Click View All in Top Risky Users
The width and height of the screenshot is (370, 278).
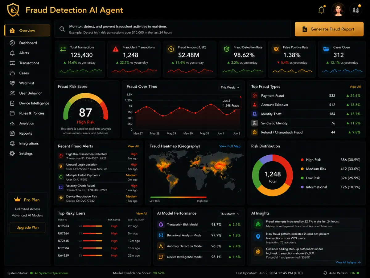[142, 213]
